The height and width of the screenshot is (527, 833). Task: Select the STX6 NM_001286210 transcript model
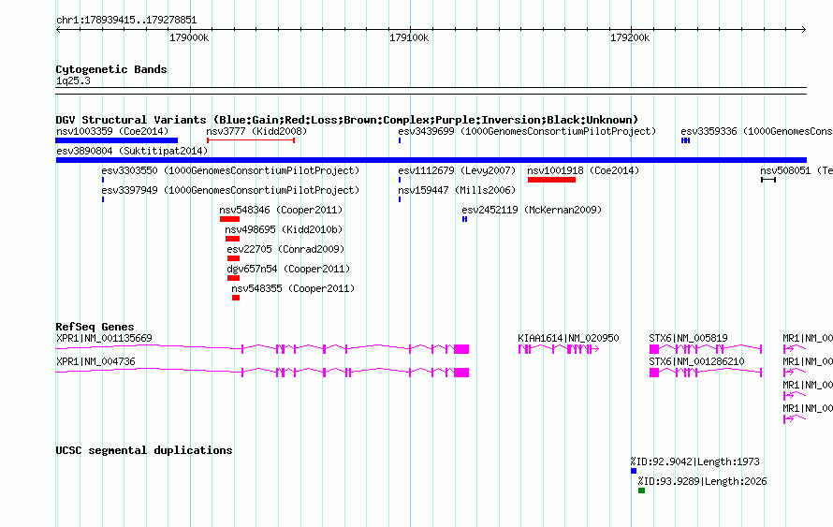point(706,373)
